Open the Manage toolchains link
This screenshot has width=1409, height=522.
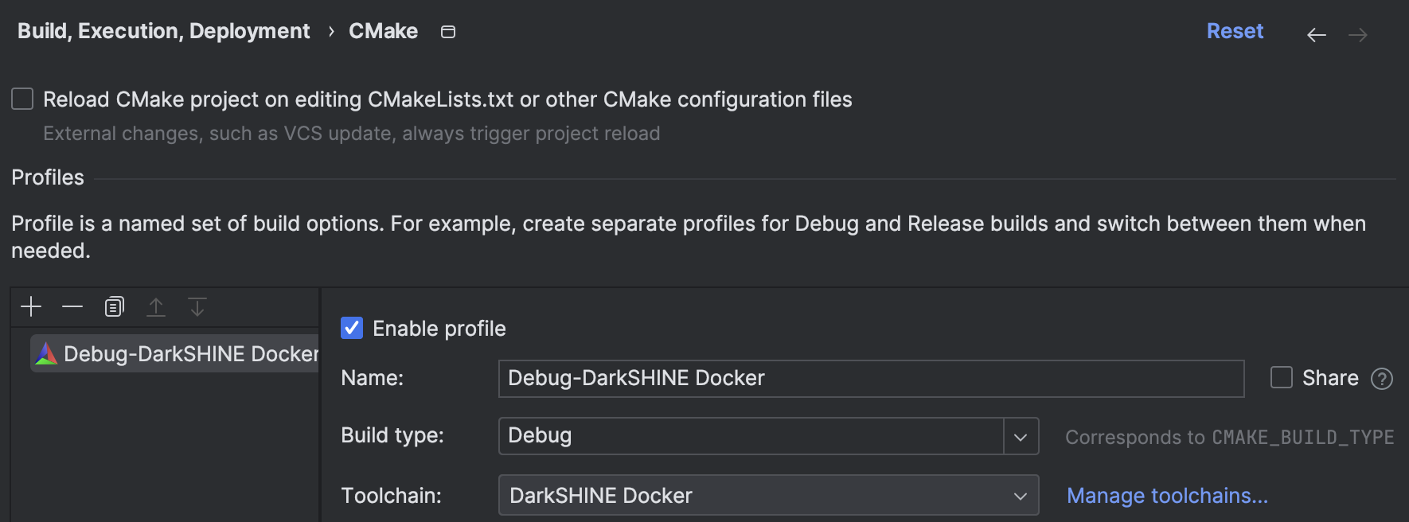click(1167, 496)
